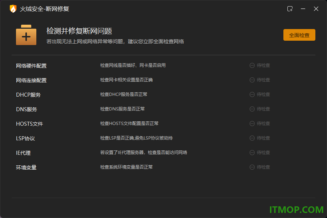Click 待检查 status text for DNS服务
The image size is (327, 218).
[263, 109]
